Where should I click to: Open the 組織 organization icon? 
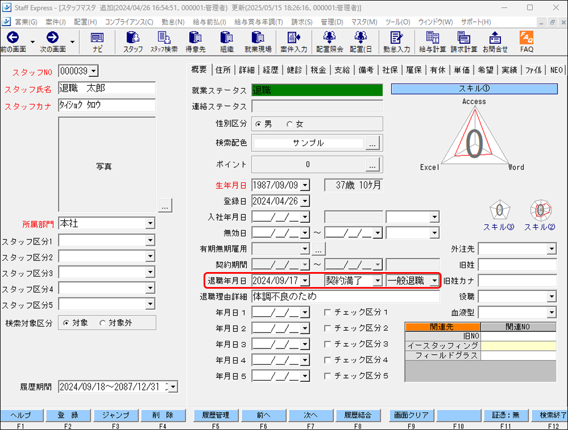tap(226, 38)
